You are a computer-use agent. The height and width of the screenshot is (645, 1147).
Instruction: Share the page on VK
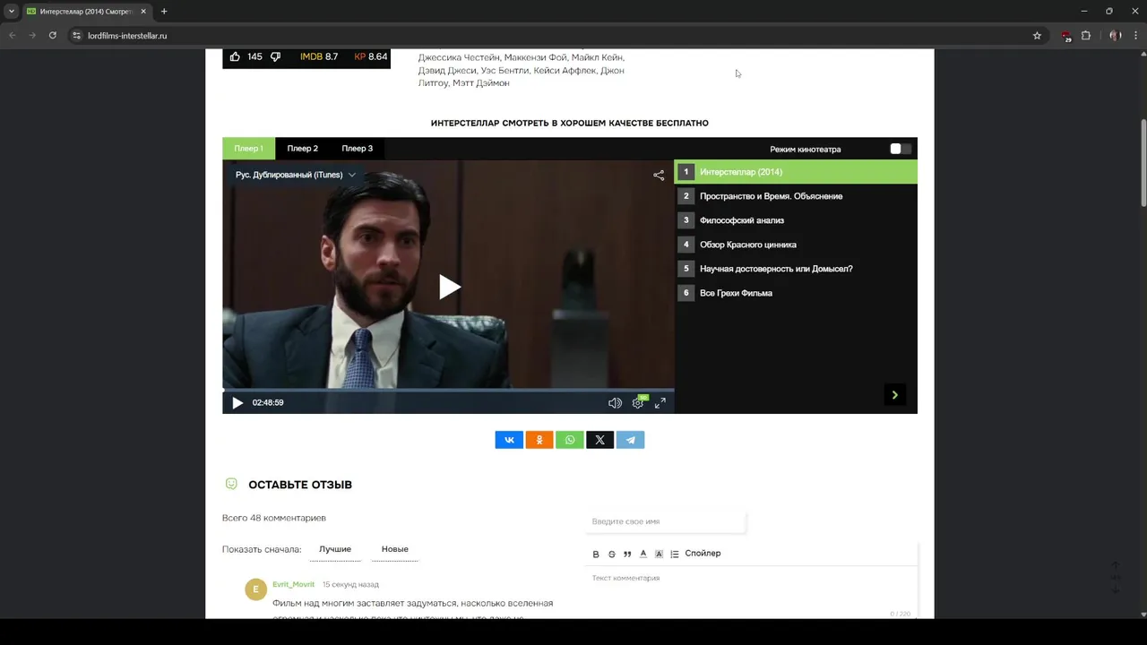[x=509, y=440]
